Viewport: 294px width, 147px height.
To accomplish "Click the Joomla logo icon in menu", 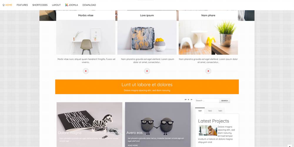I will coord(66,5).
